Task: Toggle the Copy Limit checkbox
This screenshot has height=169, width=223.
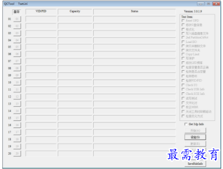Action: pos(183,54)
